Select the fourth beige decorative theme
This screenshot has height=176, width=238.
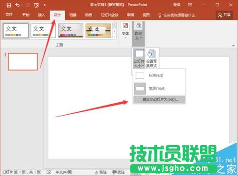98,31
